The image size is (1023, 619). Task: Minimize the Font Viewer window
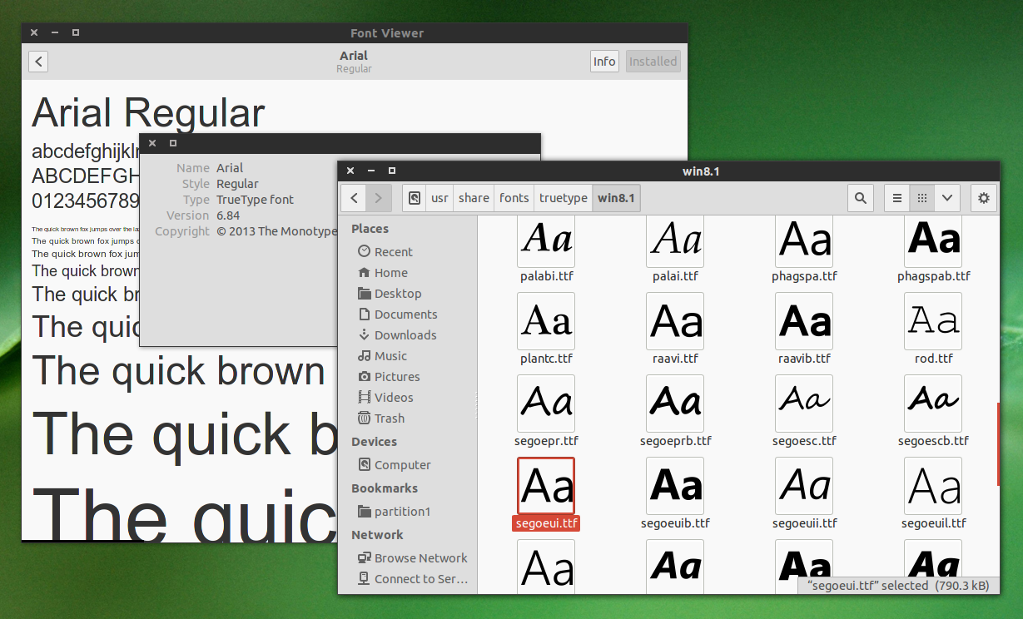55,33
